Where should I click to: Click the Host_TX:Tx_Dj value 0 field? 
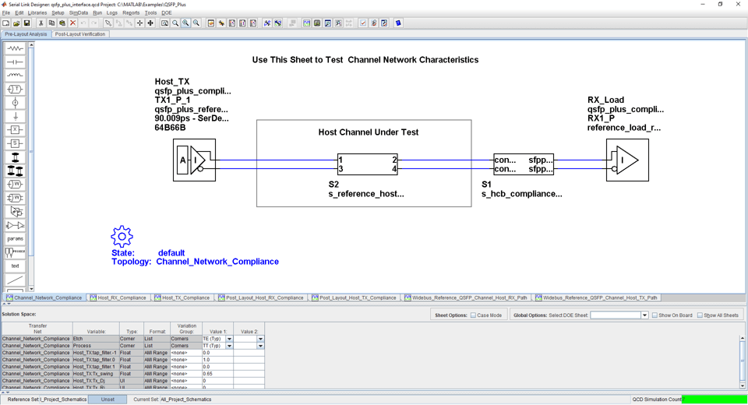(x=217, y=381)
